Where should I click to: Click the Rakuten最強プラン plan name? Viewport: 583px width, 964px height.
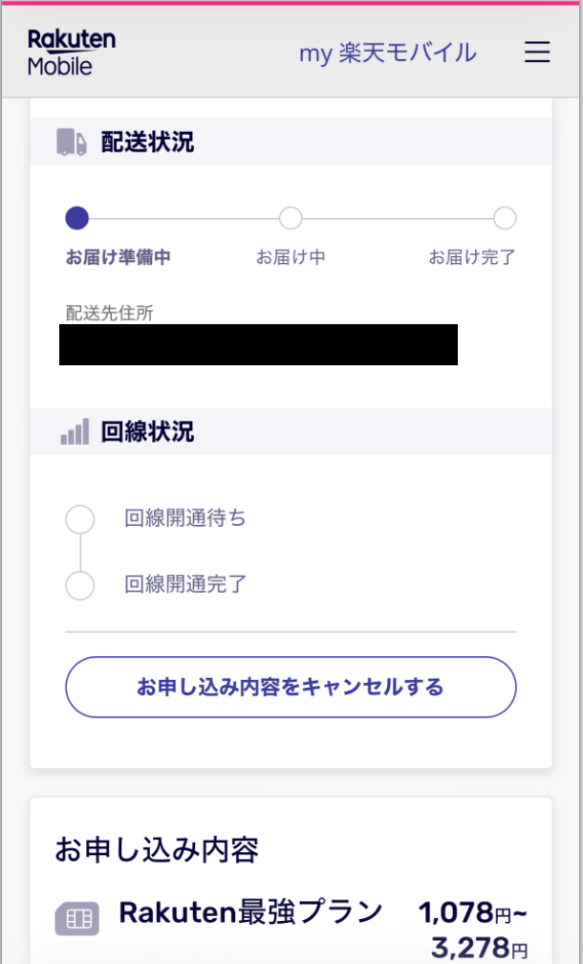[250, 912]
